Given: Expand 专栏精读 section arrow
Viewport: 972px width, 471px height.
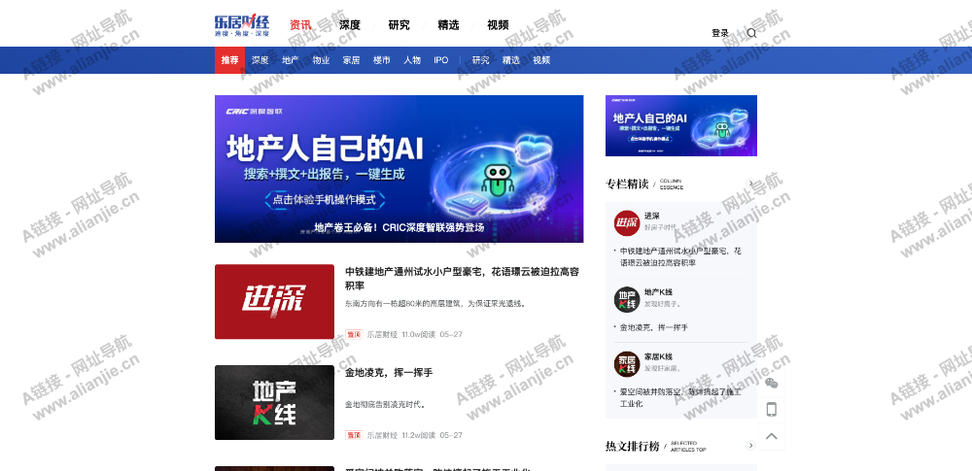Looking at the screenshot, I should point(750,184).
